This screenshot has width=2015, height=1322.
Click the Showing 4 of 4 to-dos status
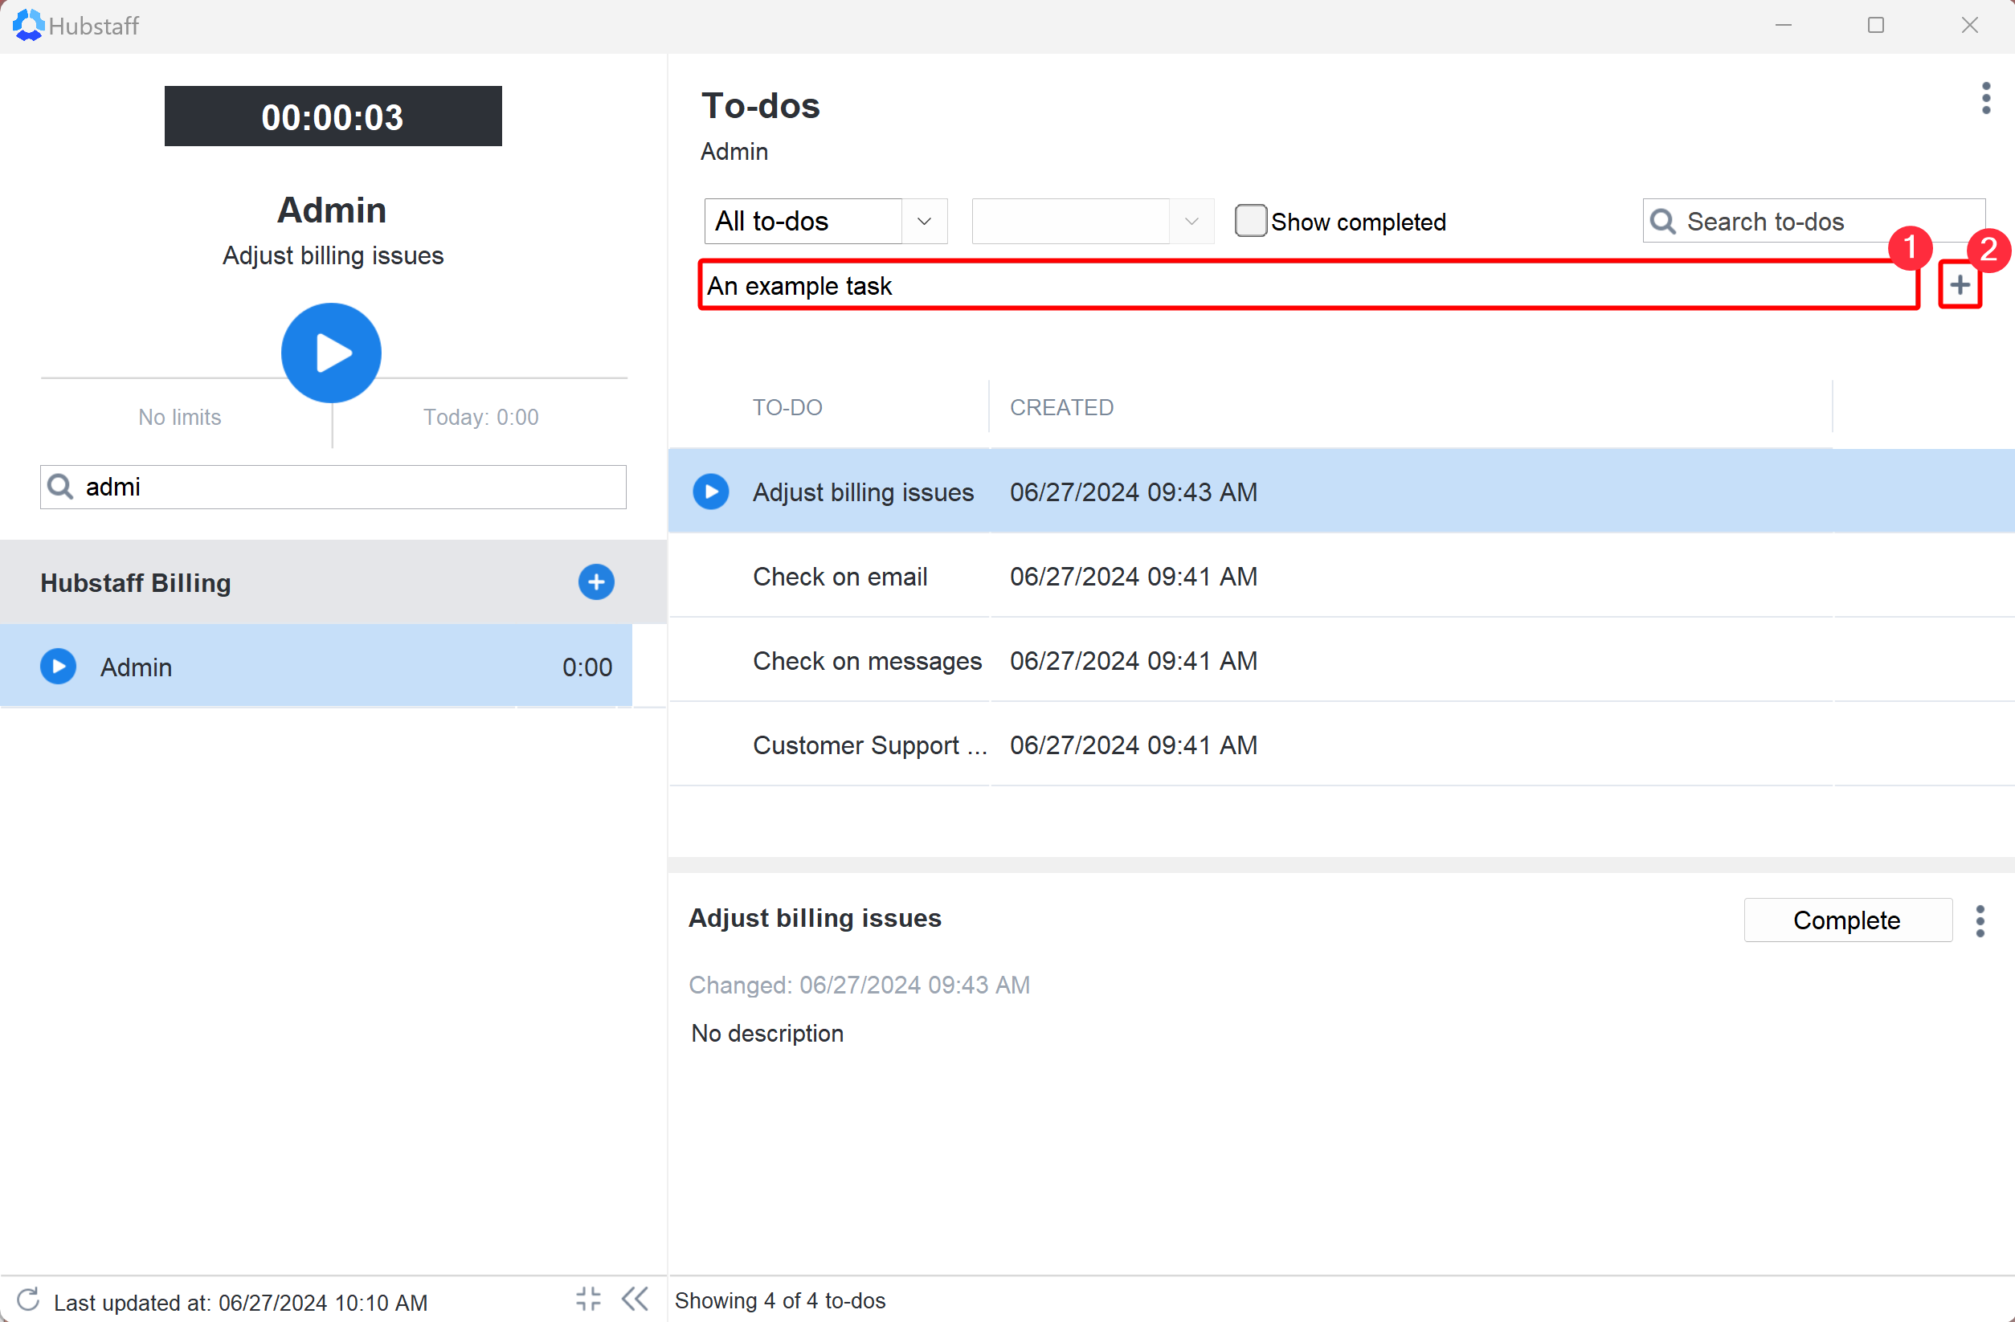pos(780,1300)
